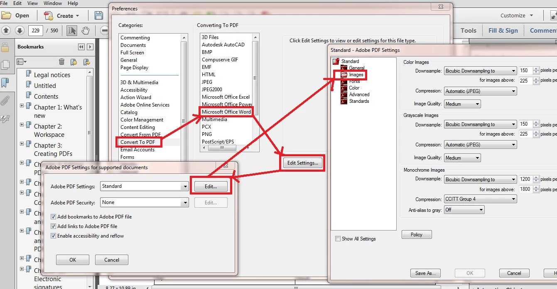Image resolution: width=557 pixels, height=289 pixels.
Task: Click the Create PDF icon
Action: click(49, 16)
